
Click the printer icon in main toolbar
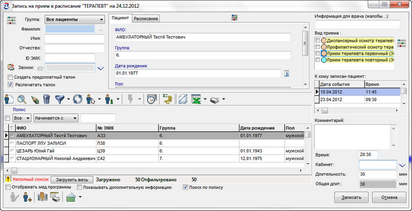click(215, 100)
